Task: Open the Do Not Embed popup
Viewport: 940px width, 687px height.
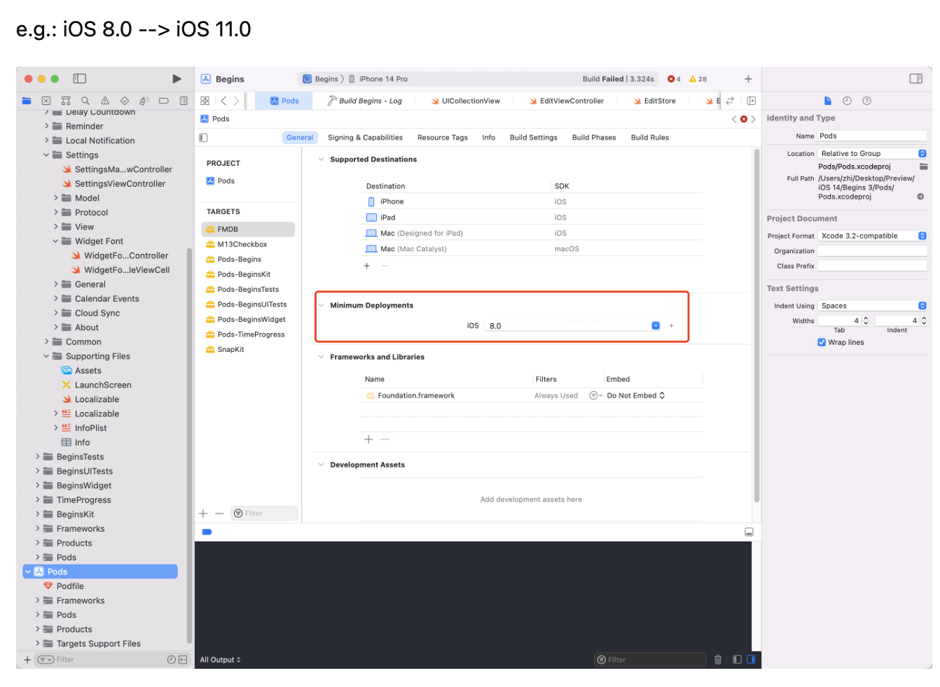Action: pos(636,395)
